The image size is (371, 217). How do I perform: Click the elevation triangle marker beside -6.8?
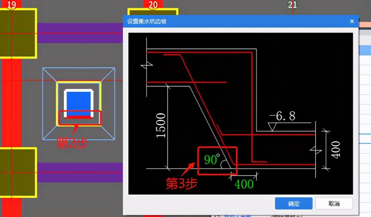273,127
